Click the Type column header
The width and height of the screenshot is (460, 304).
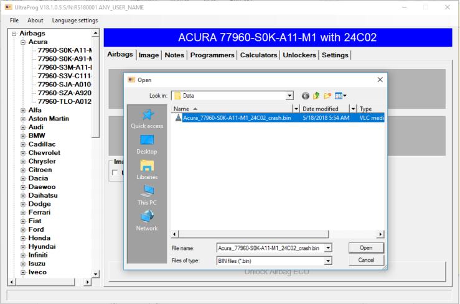[370, 109]
